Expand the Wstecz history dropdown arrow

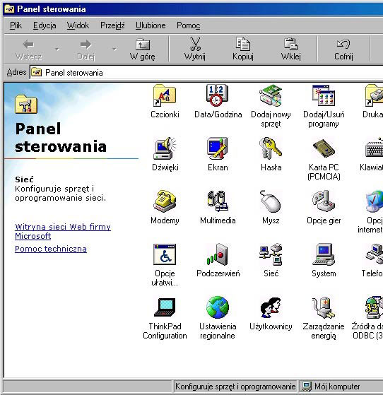click(57, 49)
